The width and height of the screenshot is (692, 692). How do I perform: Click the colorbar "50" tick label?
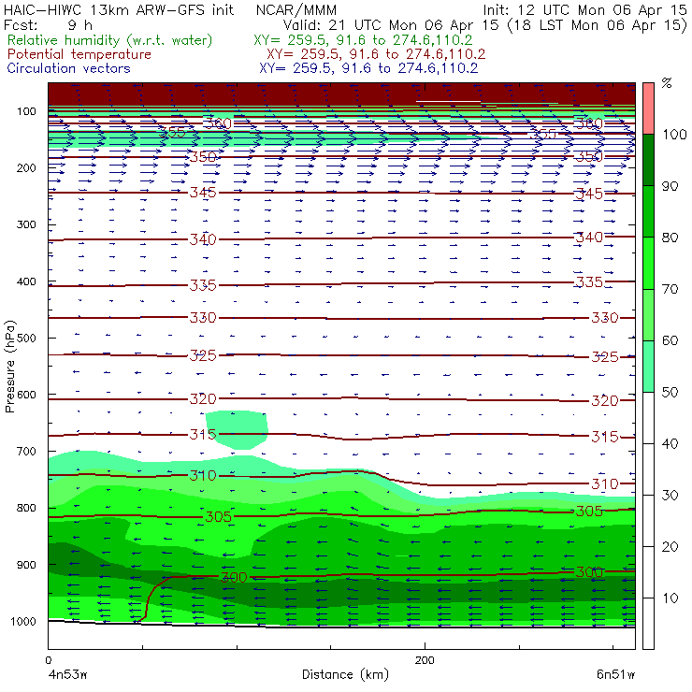tap(670, 392)
